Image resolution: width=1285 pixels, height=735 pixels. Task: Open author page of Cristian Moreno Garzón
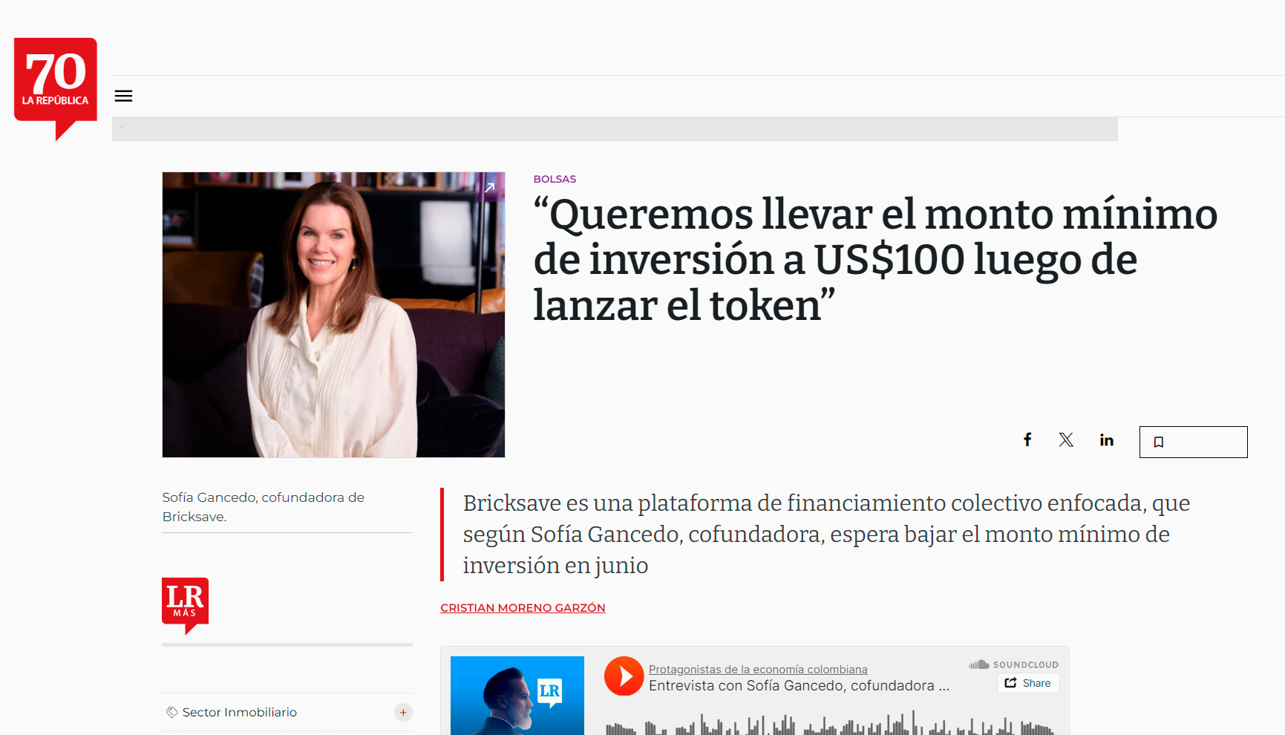coord(523,607)
